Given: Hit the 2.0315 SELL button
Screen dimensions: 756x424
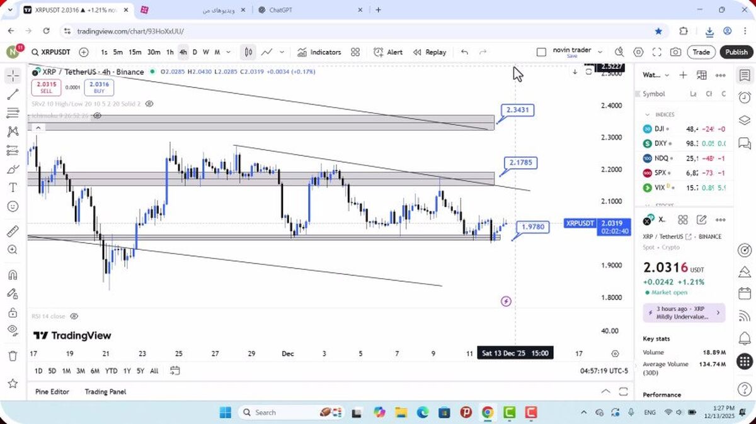Looking at the screenshot, I should (x=46, y=87).
